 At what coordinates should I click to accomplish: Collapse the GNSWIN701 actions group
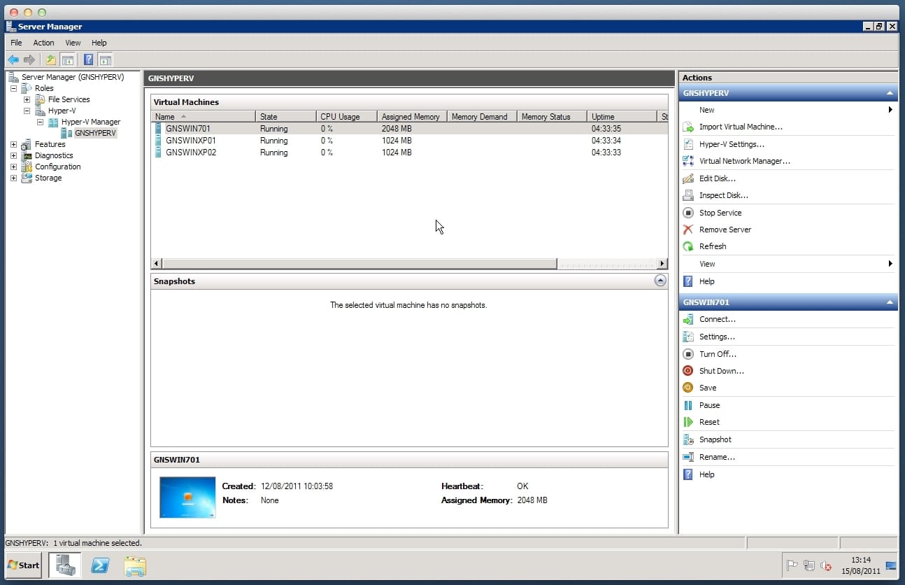pos(890,302)
